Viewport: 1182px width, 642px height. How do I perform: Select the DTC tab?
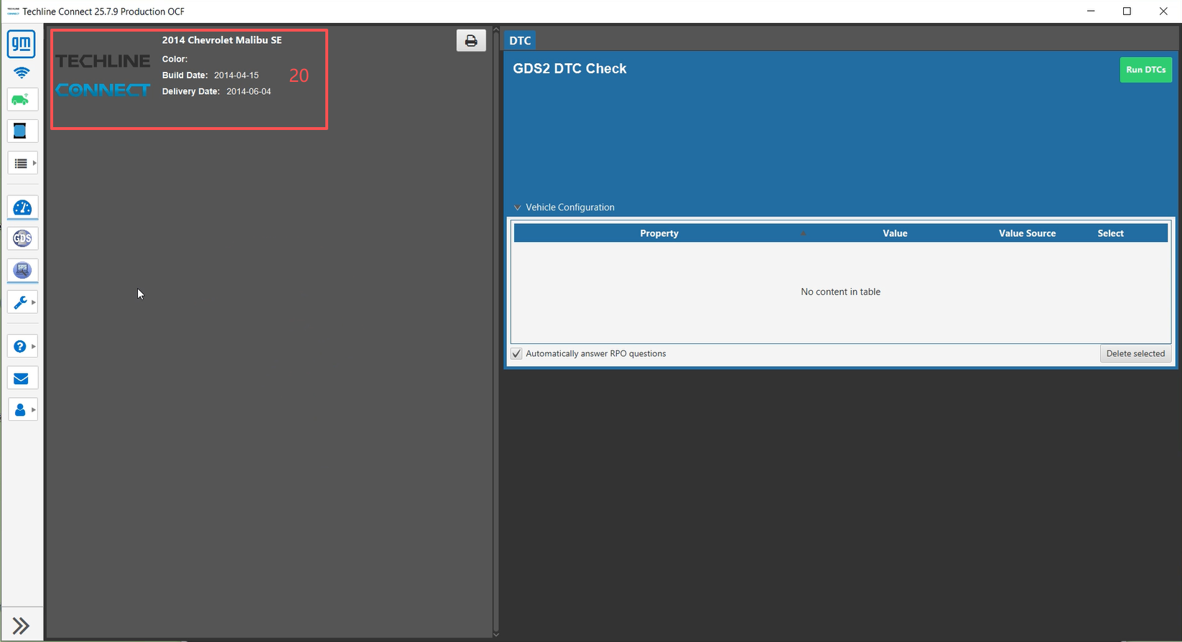520,41
